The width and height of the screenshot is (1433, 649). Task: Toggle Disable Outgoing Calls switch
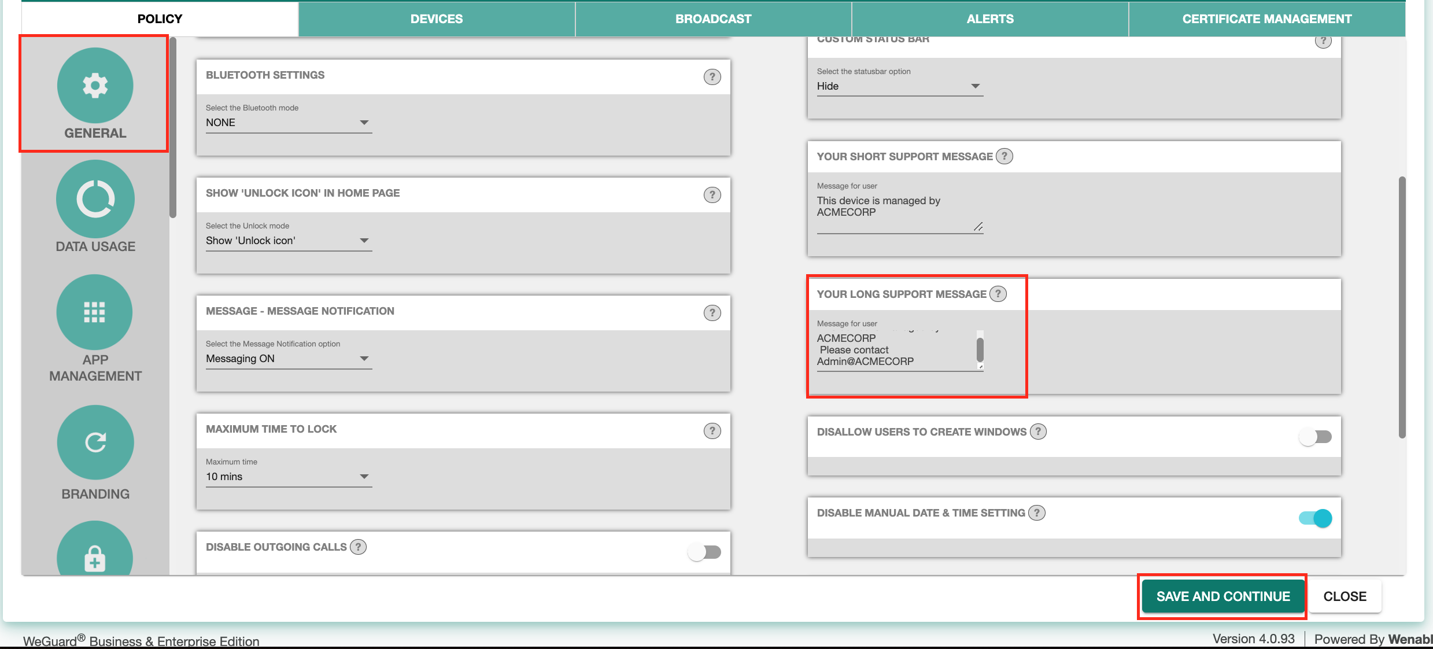(x=704, y=552)
